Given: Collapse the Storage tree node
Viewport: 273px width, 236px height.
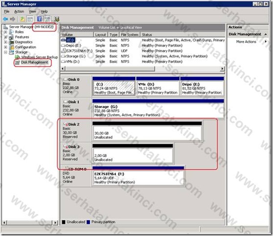Looking at the screenshot, I should (x=5, y=52).
